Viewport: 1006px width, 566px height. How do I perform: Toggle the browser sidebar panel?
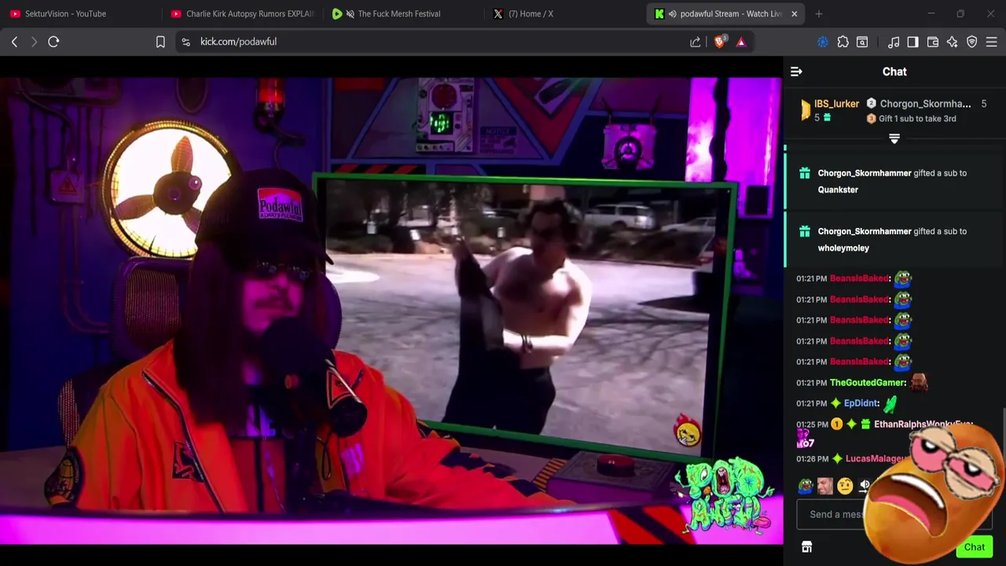point(912,42)
